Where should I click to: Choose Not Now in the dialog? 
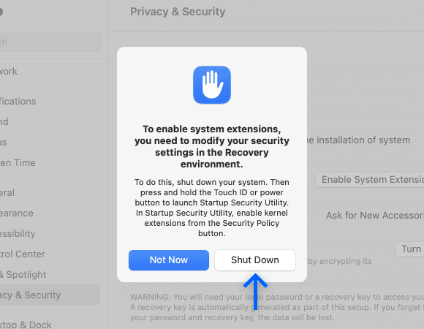point(169,260)
